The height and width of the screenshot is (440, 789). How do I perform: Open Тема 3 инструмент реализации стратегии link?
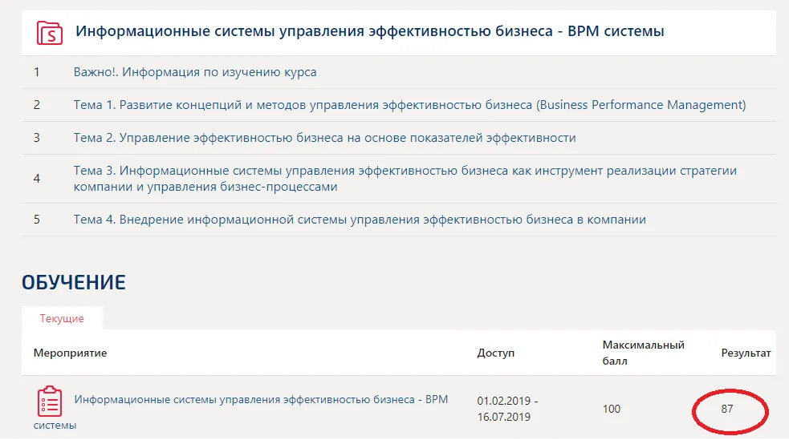point(405,178)
